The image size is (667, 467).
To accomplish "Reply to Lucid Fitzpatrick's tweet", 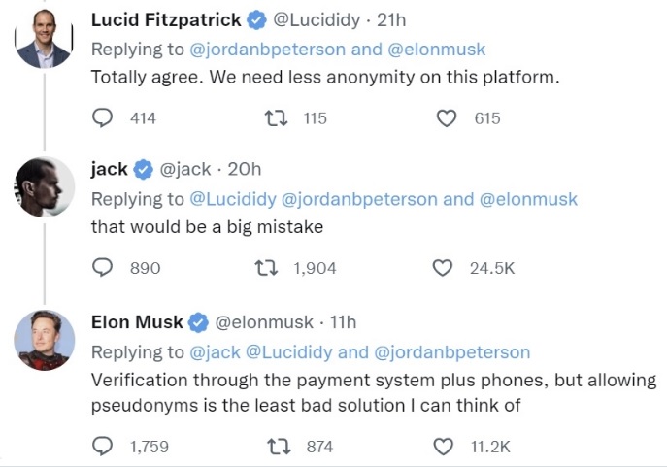I will [x=103, y=117].
